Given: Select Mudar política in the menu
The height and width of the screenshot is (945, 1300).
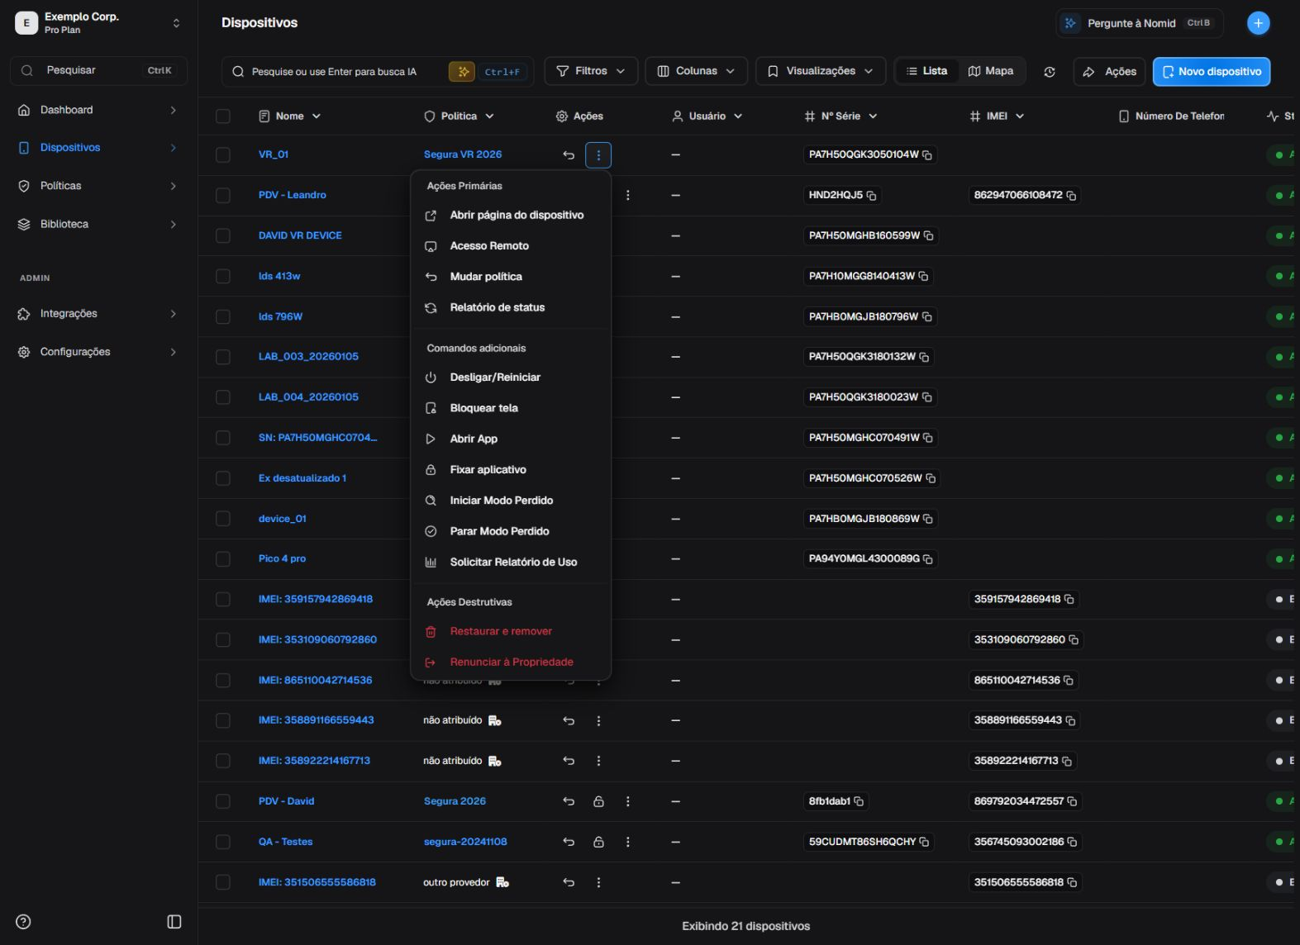Looking at the screenshot, I should coord(511,277).
